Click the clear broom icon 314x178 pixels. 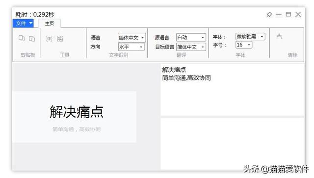pyautogui.click(x=279, y=37)
